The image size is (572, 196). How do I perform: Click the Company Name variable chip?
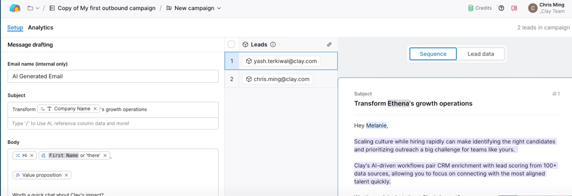[x=69, y=109]
